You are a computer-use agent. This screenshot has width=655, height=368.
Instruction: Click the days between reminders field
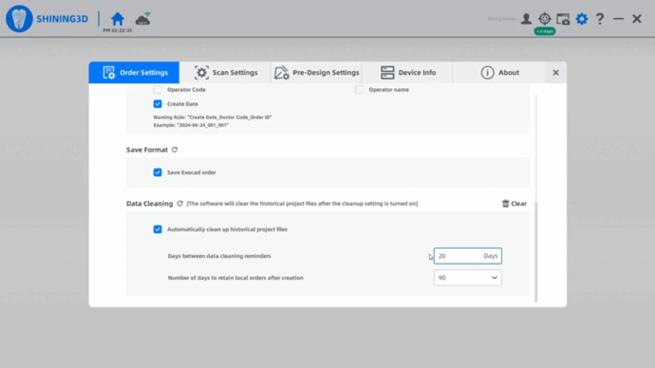click(468, 256)
